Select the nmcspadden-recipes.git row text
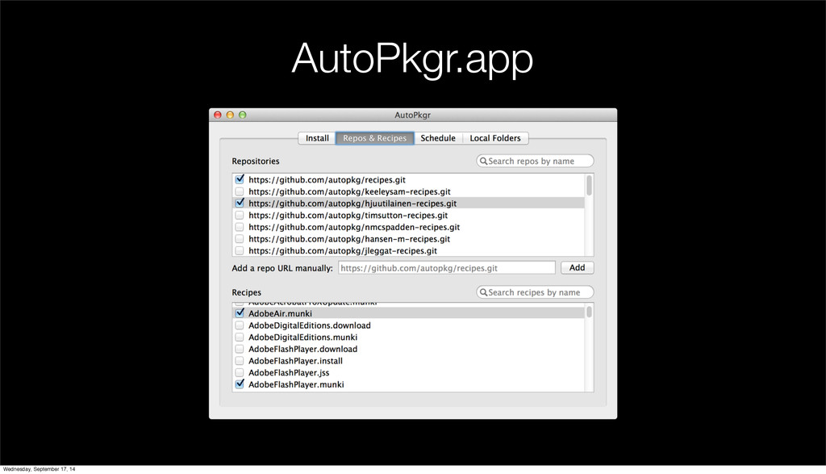 [354, 227]
